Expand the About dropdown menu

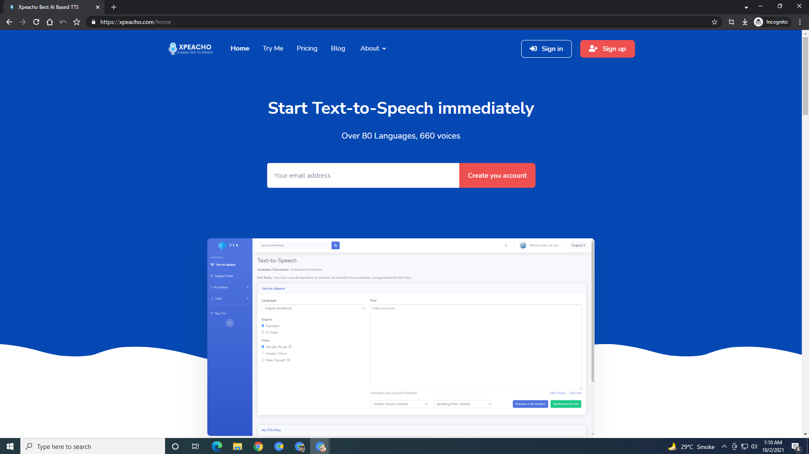point(373,48)
